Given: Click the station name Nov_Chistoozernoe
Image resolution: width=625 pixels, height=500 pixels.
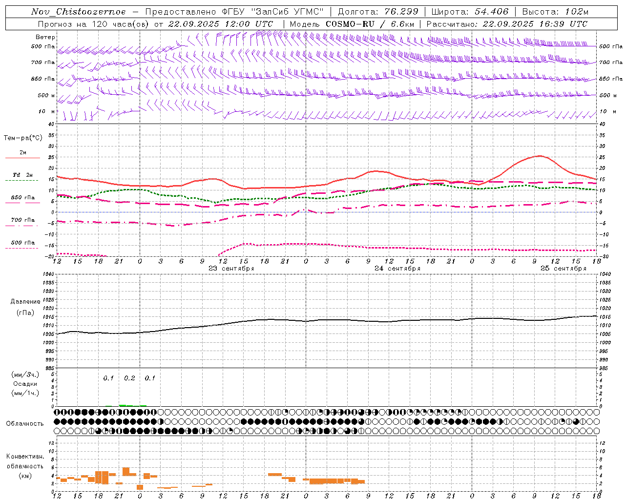Looking at the screenshot, I should [x=78, y=12].
